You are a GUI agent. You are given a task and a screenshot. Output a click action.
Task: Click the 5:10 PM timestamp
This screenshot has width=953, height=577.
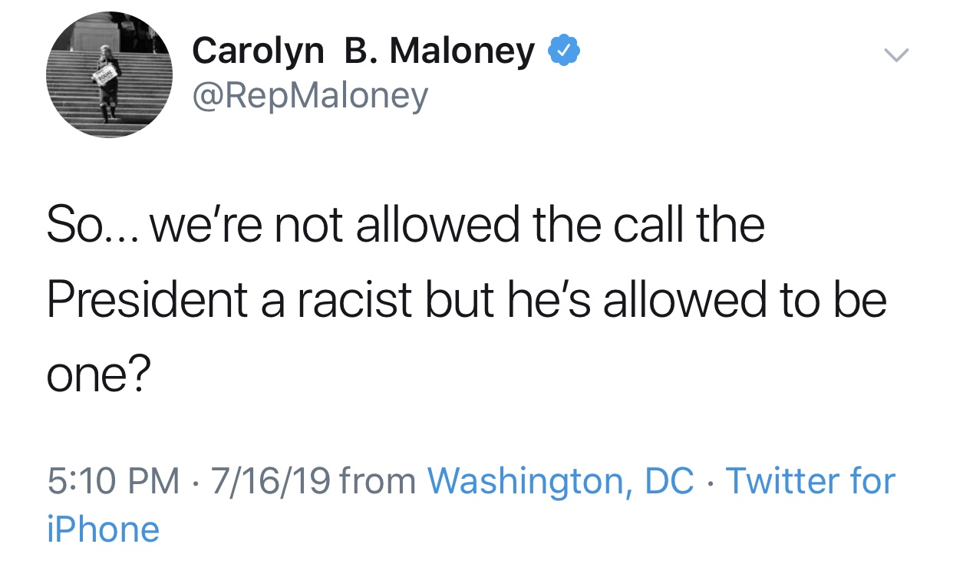tap(113, 482)
